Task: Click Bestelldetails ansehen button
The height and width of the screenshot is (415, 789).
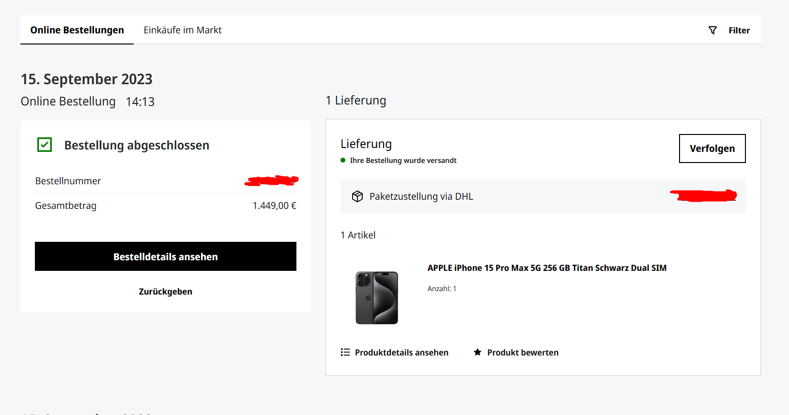Action: pos(166,256)
